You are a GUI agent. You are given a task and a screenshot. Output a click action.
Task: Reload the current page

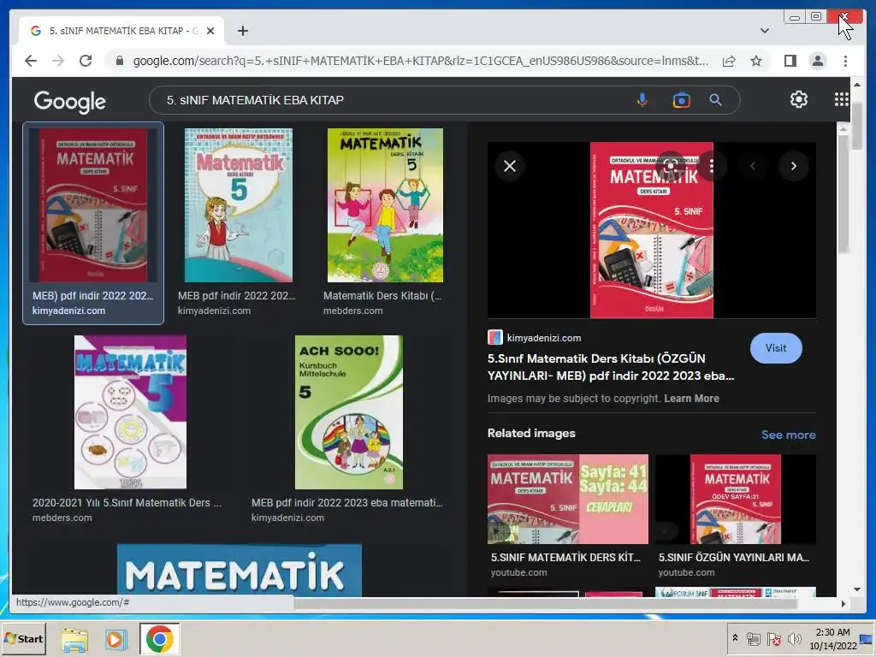pos(86,61)
